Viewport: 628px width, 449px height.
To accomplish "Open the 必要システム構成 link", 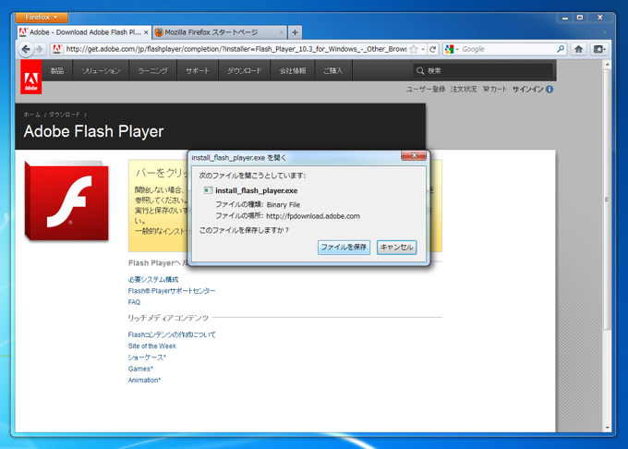I will pos(153,280).
